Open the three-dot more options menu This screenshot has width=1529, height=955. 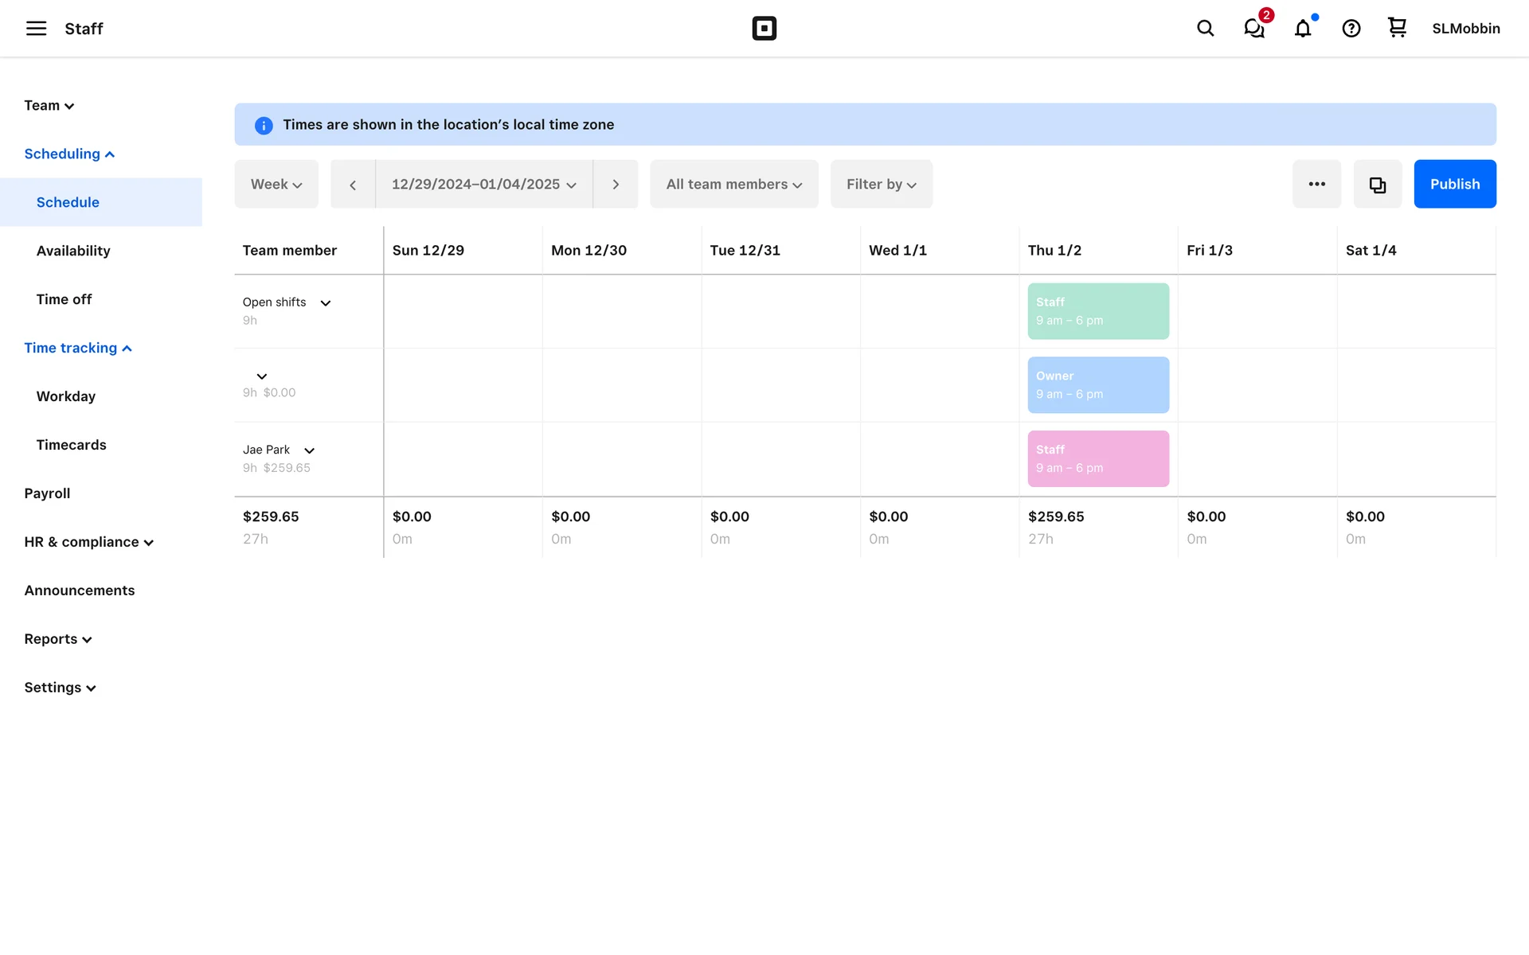pos(1317,185)
